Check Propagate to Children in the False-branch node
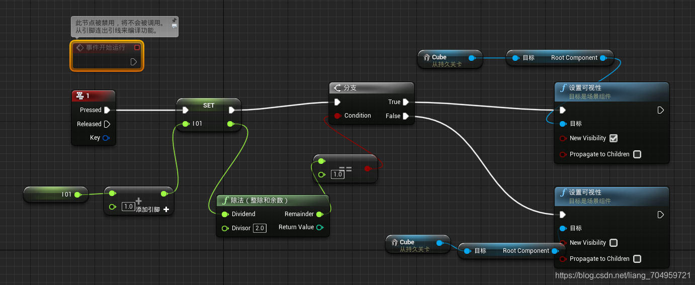695x285 pixels. [x=637, y=259]
